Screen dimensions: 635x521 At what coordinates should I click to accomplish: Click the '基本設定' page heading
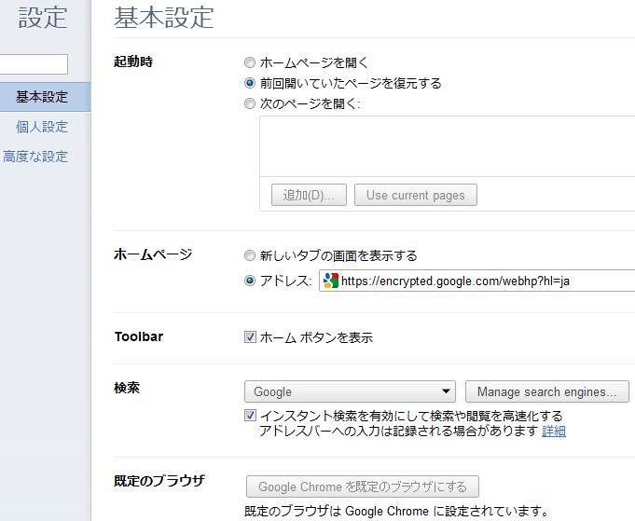coord(163,18)
